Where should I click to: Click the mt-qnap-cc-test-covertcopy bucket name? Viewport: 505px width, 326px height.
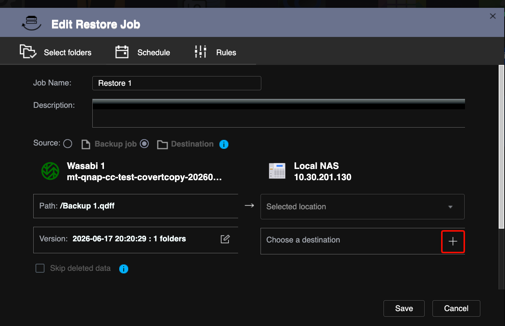144,177
